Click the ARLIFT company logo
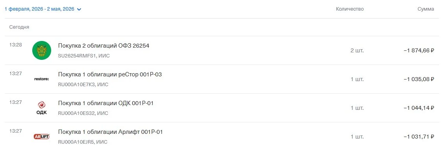Screen dimensions: 443x148 click(x=42, y=137)
